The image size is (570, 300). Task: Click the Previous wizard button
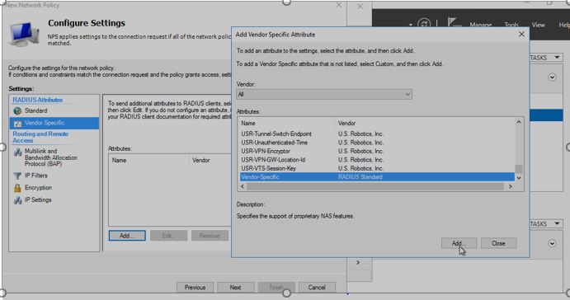[195, 288]
